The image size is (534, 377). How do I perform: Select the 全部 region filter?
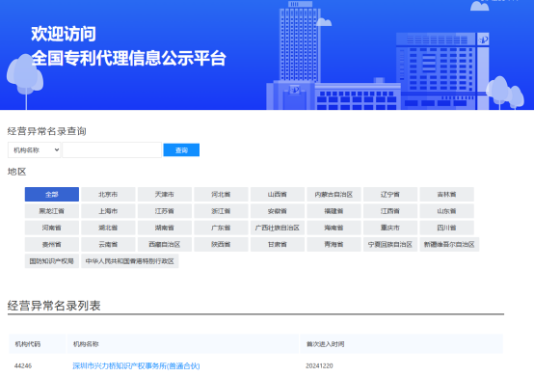52,195
